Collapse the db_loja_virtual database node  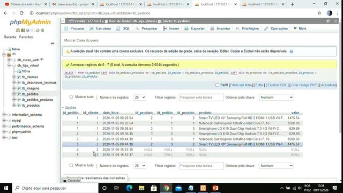[9, 65]
